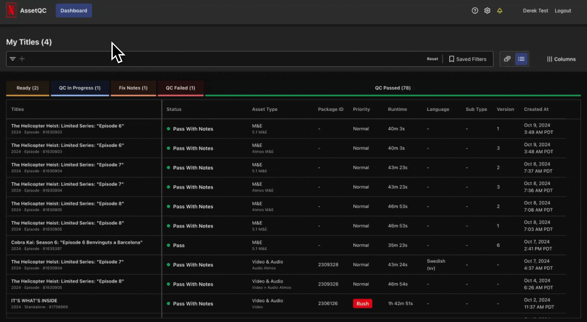Click the Oct 7, 2024 4:37 AM PDT date

(x=538, y=265)
